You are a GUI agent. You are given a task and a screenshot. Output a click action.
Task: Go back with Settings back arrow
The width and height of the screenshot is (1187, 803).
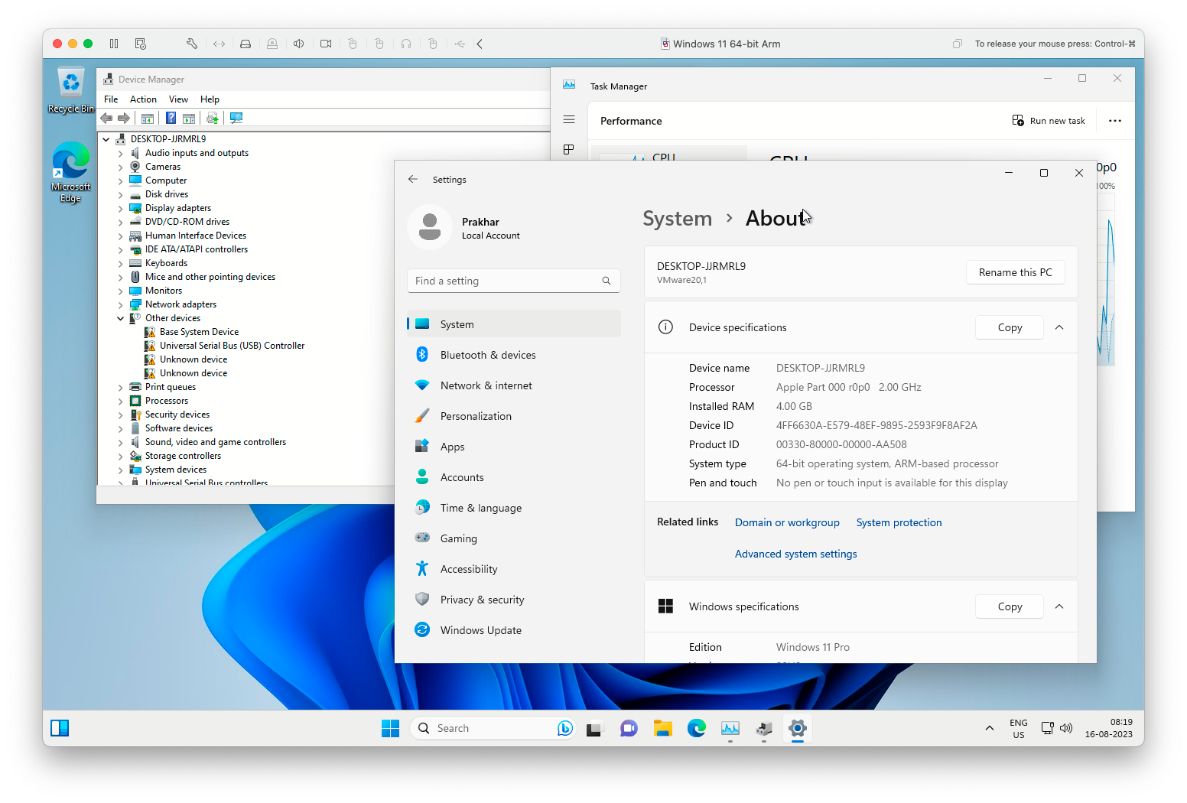(413, 179)
